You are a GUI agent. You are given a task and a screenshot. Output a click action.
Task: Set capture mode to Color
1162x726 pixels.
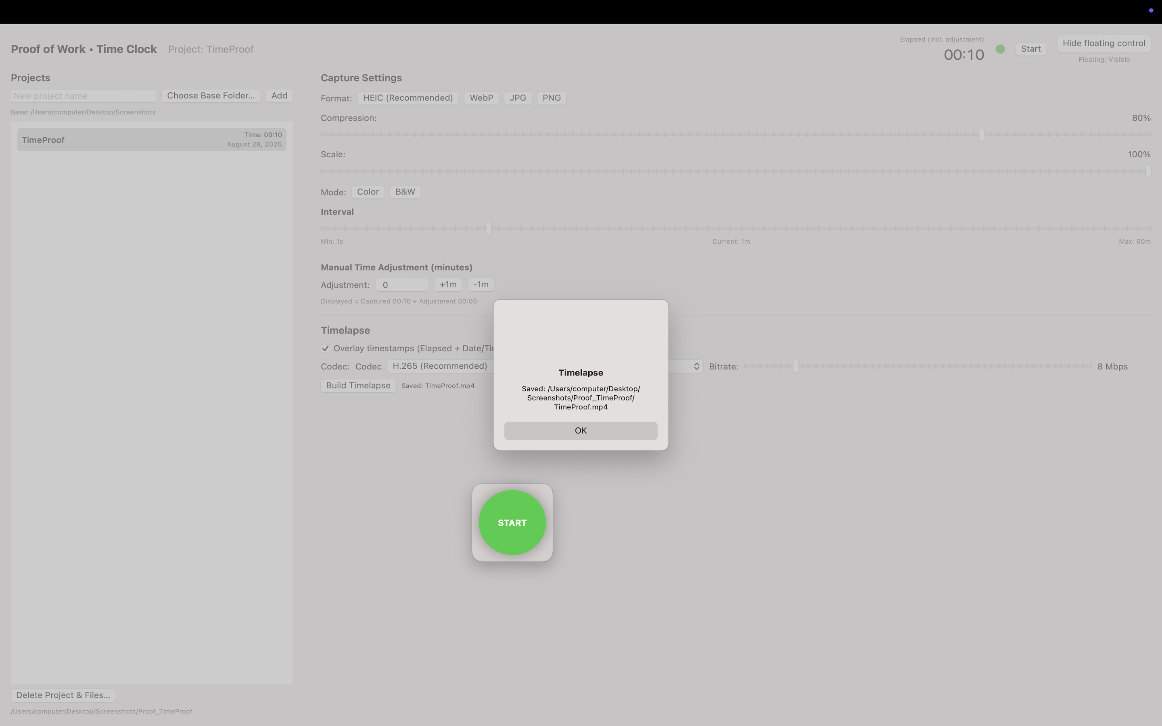point(368,192)
